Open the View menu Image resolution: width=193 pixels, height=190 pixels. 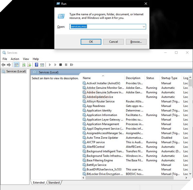coord(26,59)
